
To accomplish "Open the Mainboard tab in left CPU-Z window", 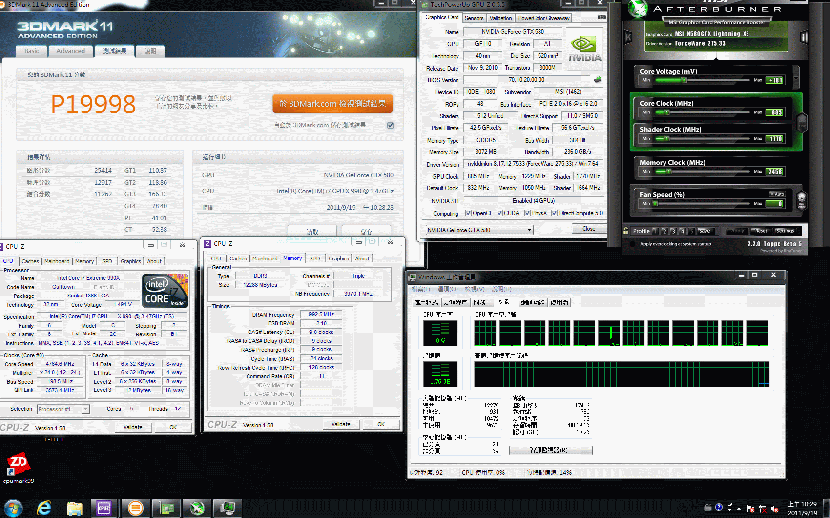I will pyautogui.click(x=57, y=261).
